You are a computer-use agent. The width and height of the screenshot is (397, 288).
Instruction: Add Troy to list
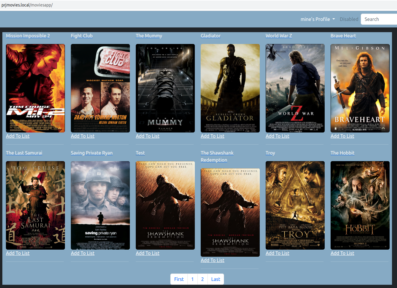pos(277,253)
